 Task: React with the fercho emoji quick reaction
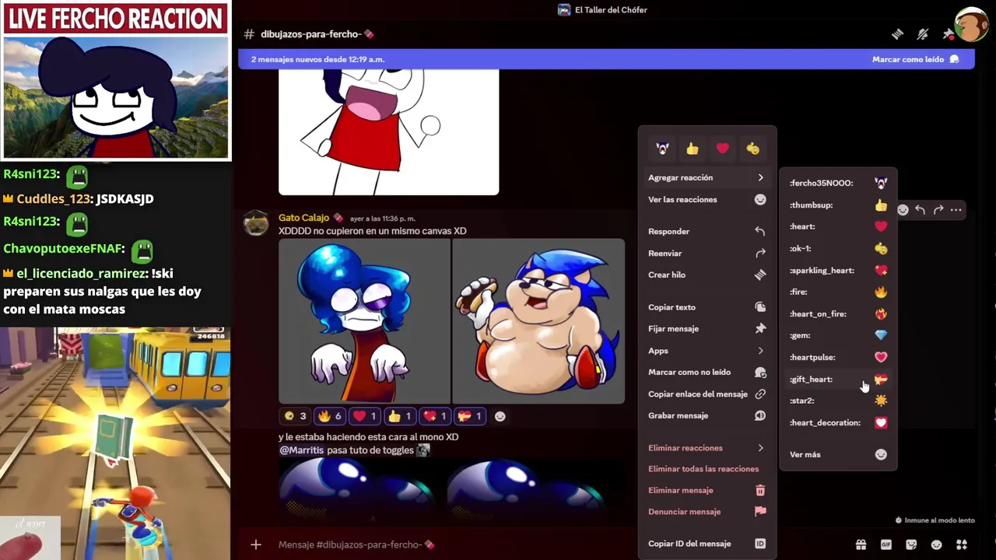point(662,149)
